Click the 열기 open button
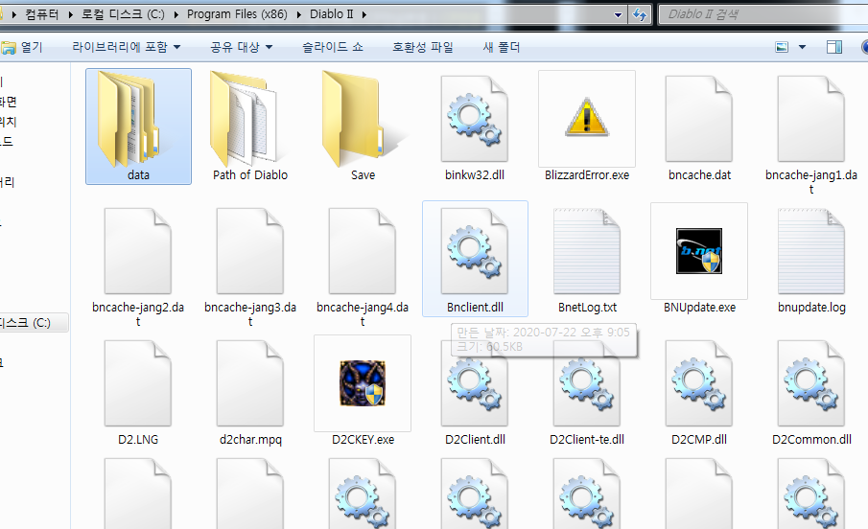This screenshot has height=529, width=868. pyautogui.click(x=22, y=47)
